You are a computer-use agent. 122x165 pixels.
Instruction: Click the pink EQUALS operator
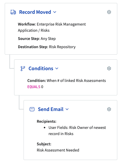34,87
